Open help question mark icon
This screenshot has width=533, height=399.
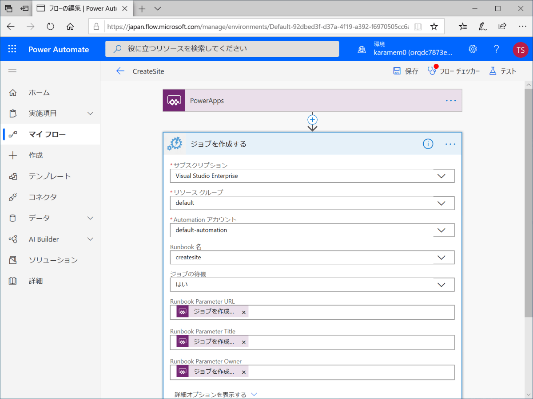(497, 49)
